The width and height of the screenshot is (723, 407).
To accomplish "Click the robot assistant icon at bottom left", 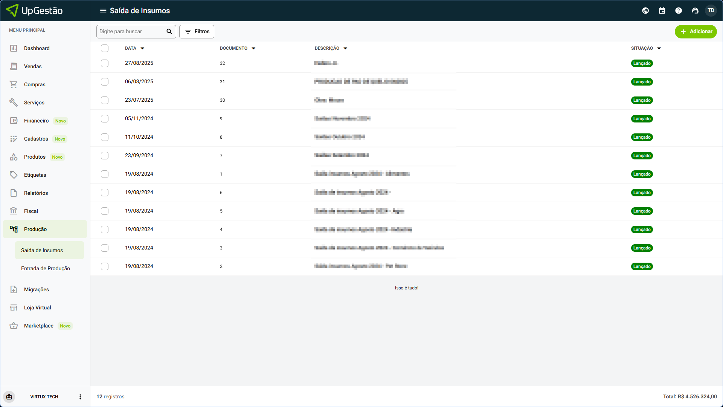I will pos(9,397).
